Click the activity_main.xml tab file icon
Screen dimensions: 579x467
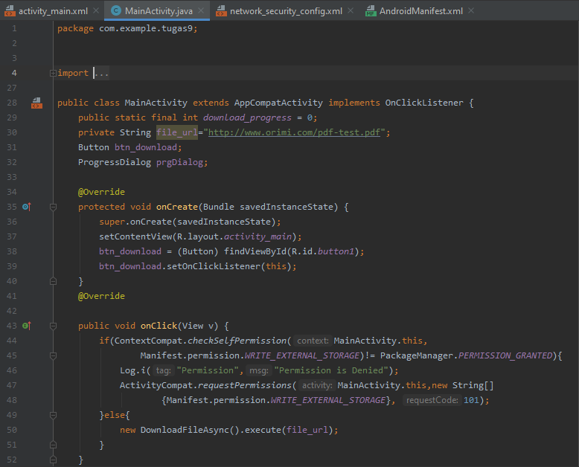pyautogui.click(x=10, y=11)
